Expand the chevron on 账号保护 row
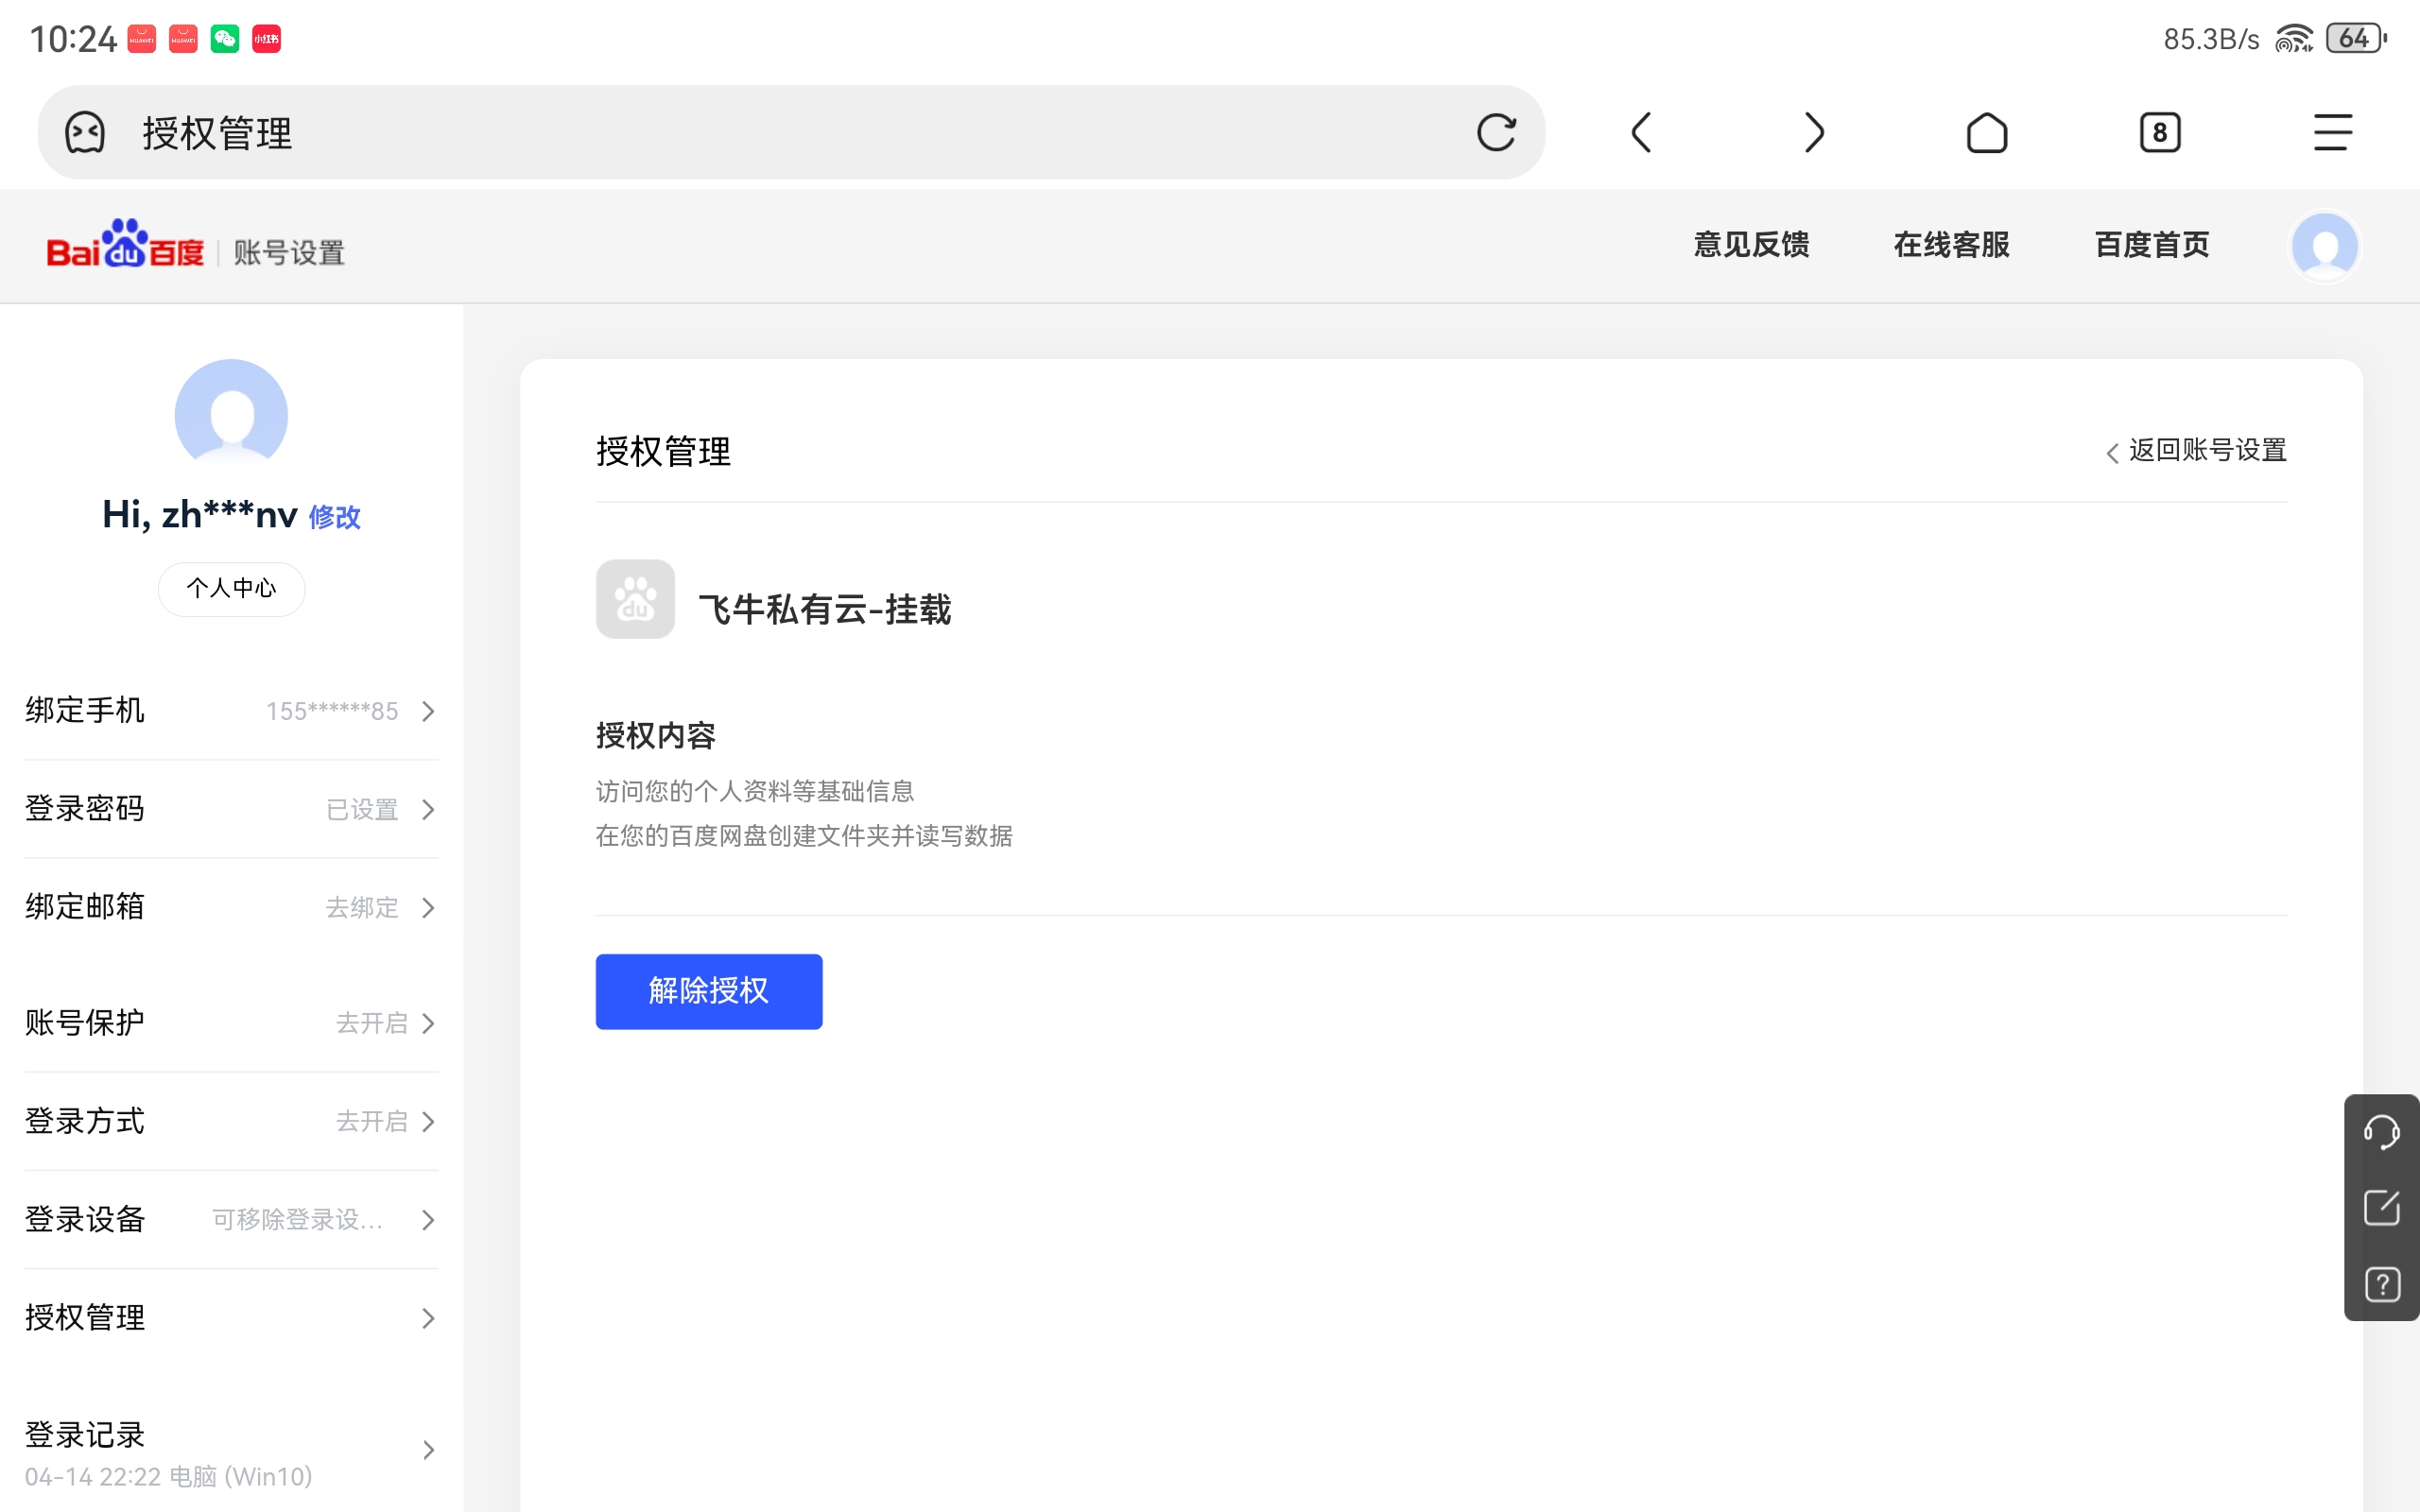 click(x=429, y=1023)
